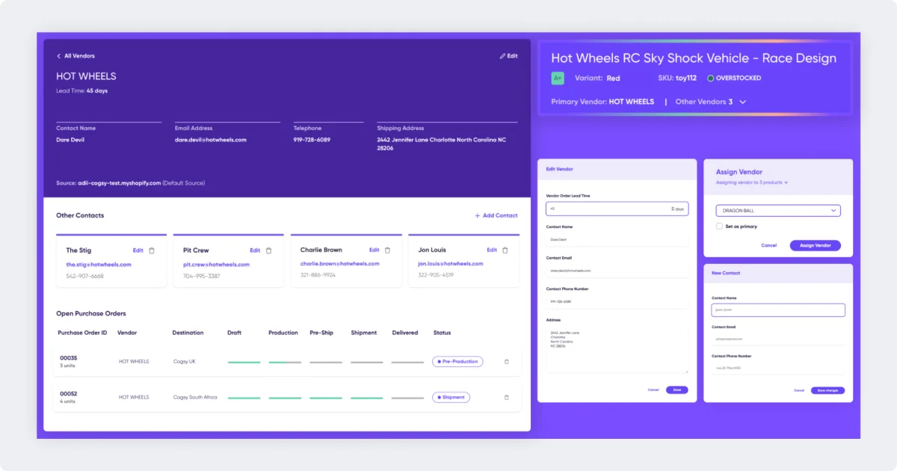Screen dimensions: 897x471
Task: Click the pencil Edit in vendor header
Action: point(509,56)
